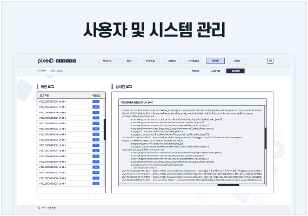The image size is (308, 216).
Task: Open the 로그 navigation tab
Action: coord(129,61)
